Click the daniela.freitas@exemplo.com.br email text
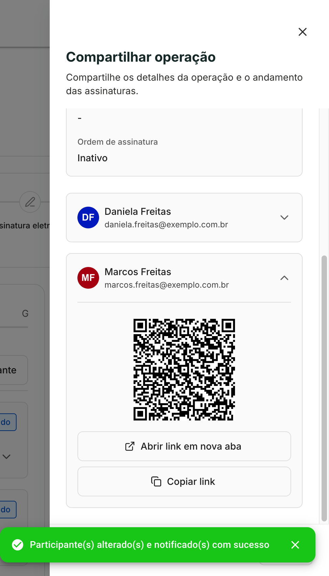Viewport: 329px width, 576px height. (166, 225)
